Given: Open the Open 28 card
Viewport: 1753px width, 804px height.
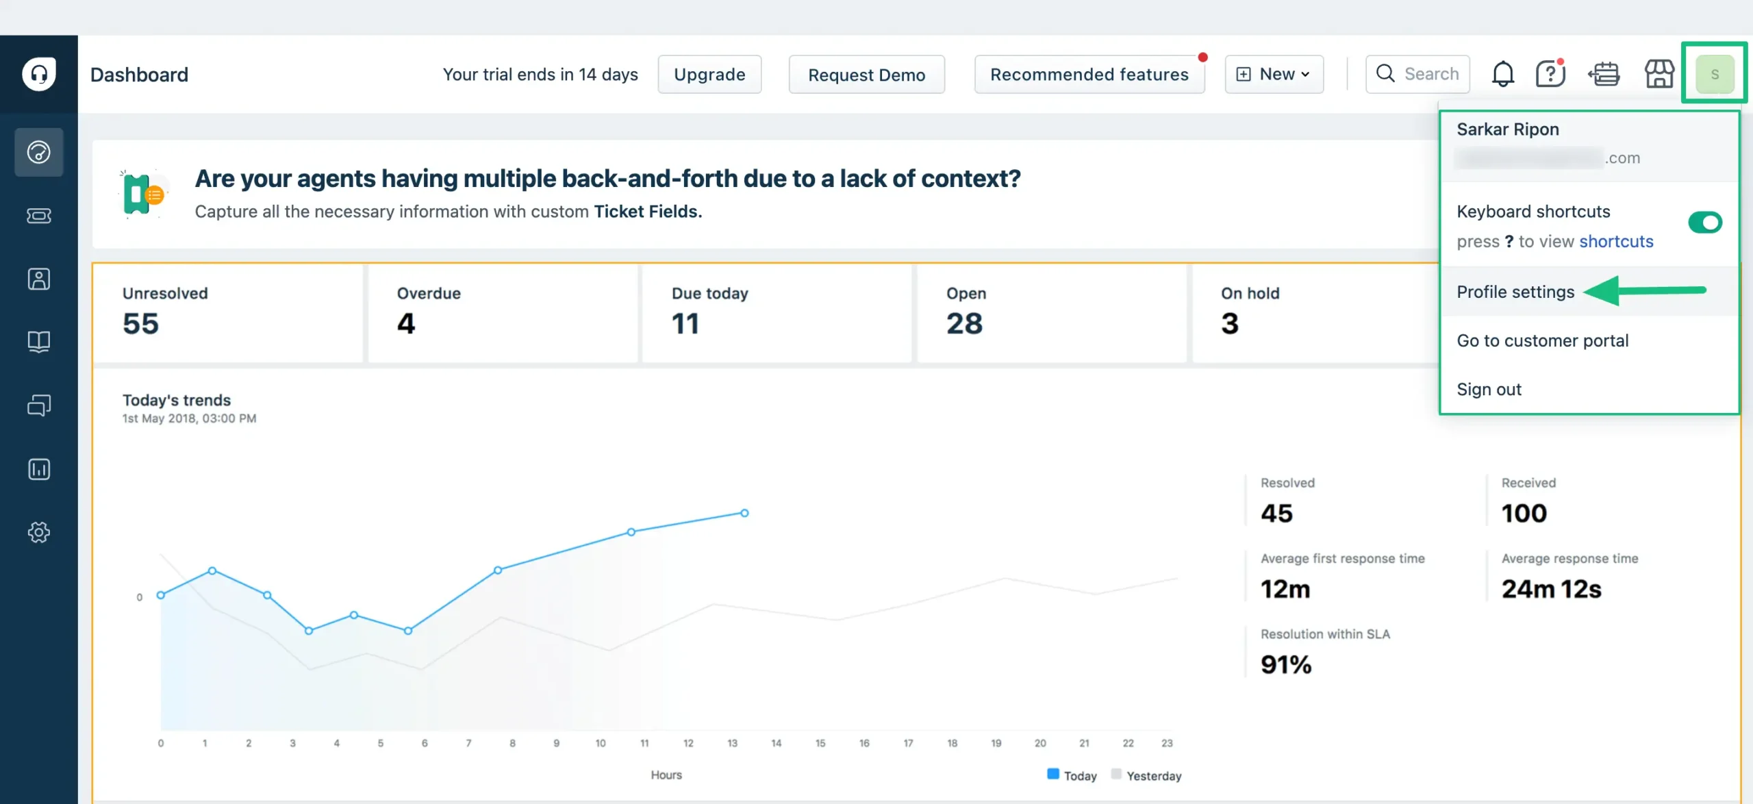Looking at the screenshot, I should [x=1052, y=313].
